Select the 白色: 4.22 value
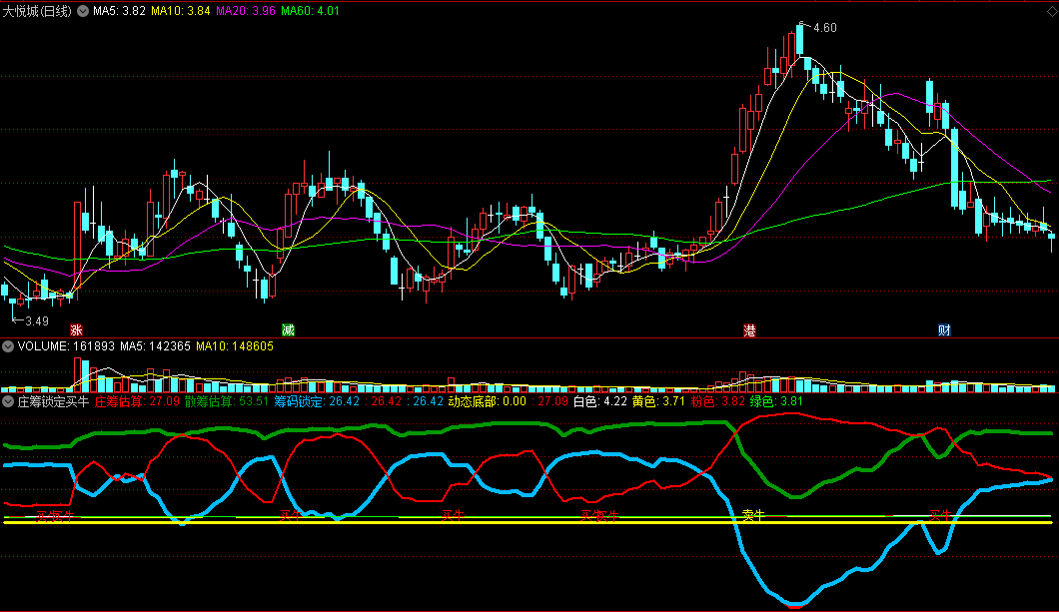This screenshot has width=1059, height=612. [600, 401]
